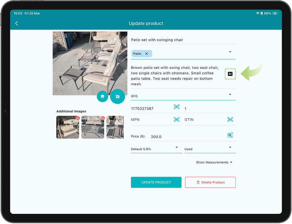Image resolution: width=292 pixels, height=224 pixels.
Task: Scan barcode for the GTIN field
Action: (230, 119)
